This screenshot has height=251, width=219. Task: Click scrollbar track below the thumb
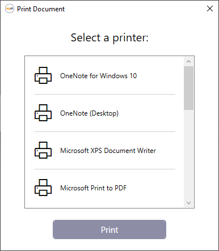point(188,154)
